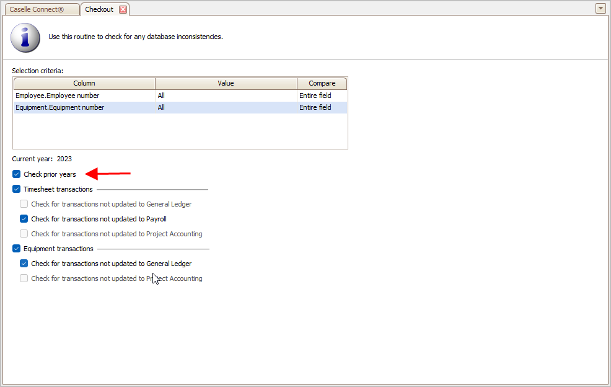
Task: Click the Compare column header
Action: point(322,83)
